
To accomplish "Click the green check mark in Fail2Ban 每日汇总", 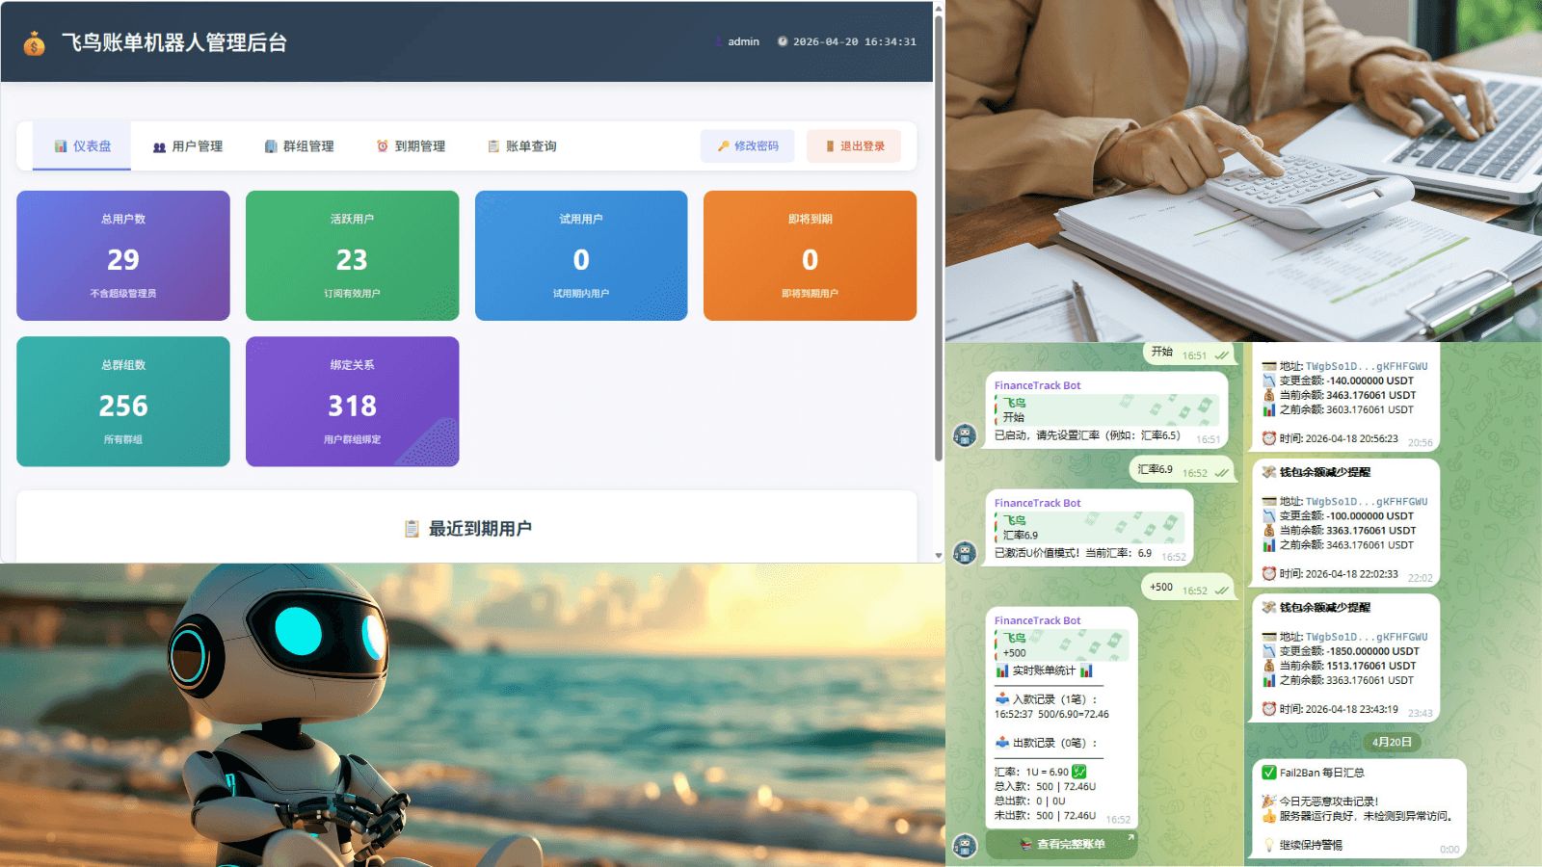I will pos(1269,773).
